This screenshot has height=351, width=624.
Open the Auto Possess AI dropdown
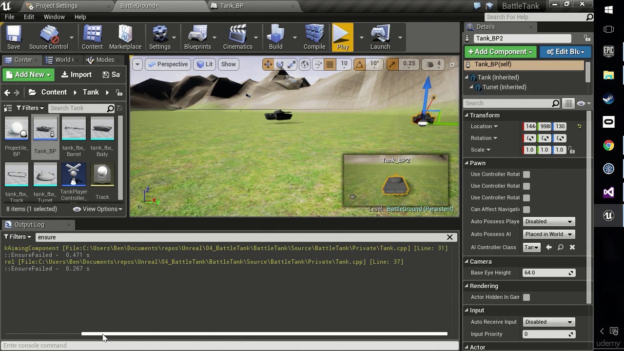click(549, 234)
